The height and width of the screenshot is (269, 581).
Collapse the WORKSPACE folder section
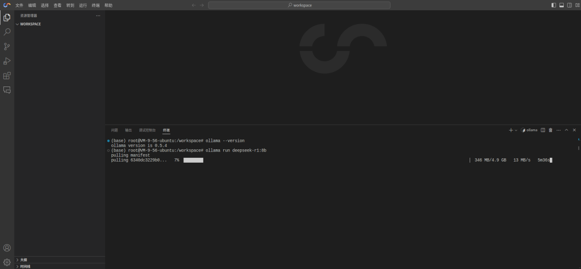point(60,24)
